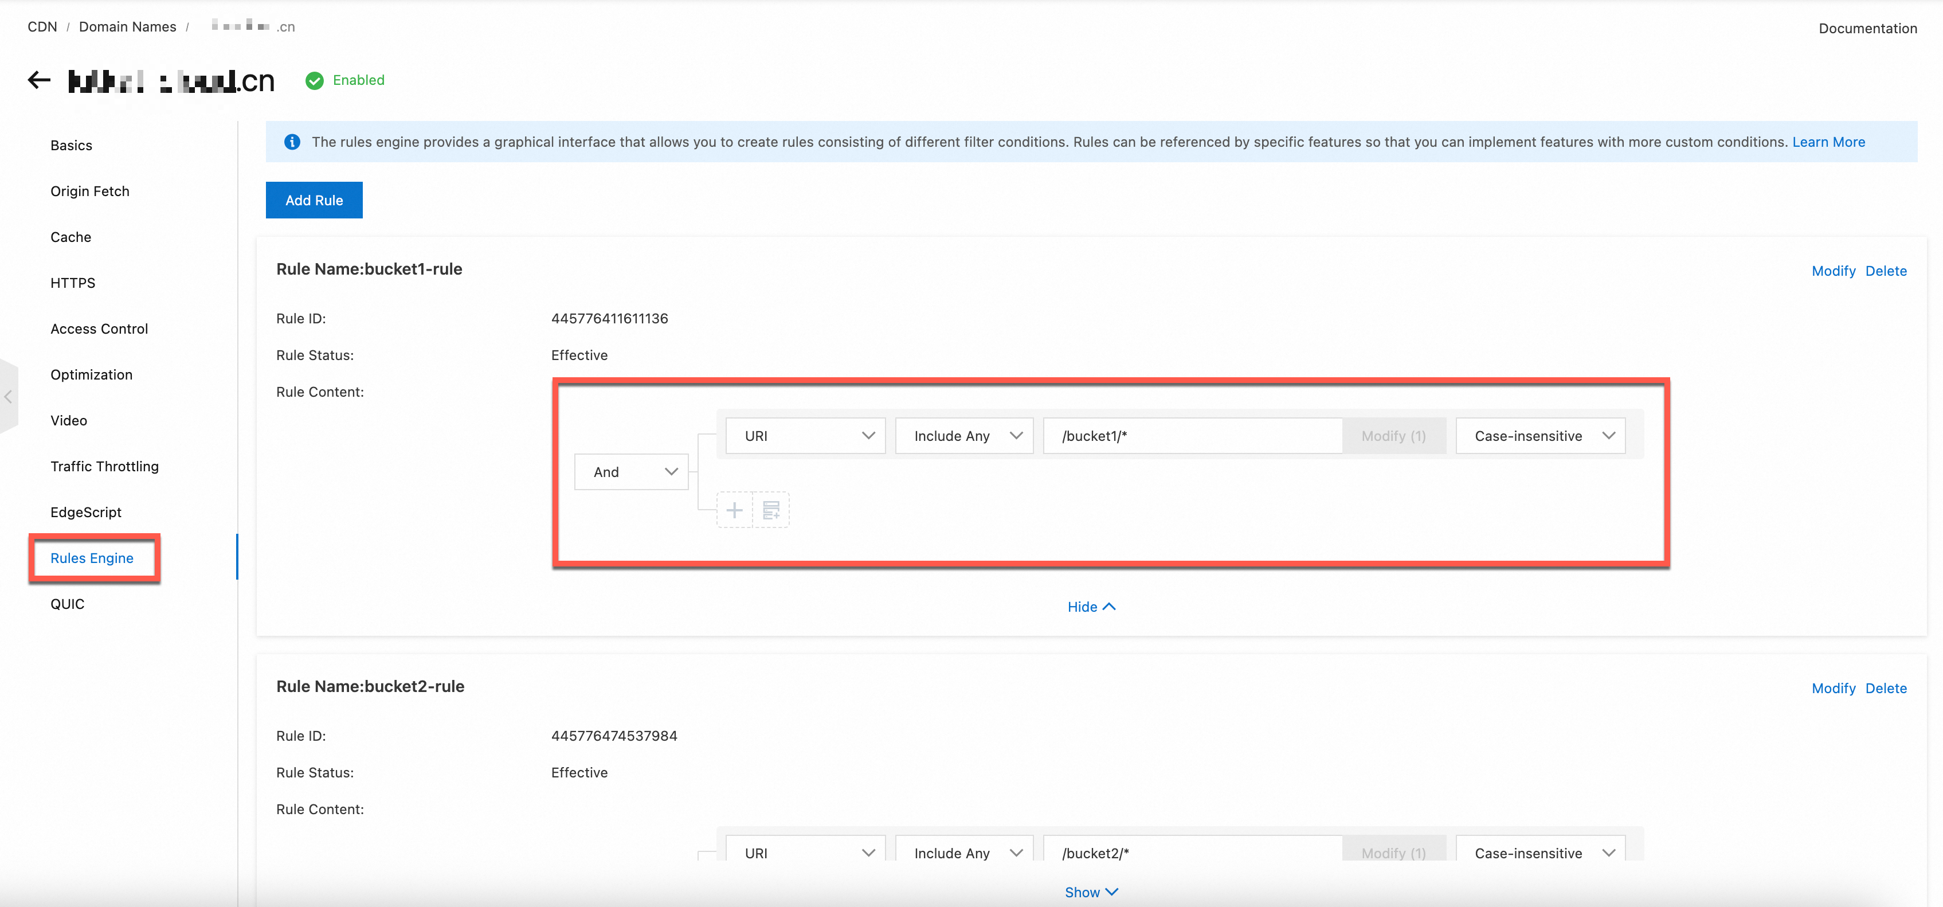Click the /bucket1/* value input field
The width and height of the screenshot is (1943, 907).
pos(1192,436)
